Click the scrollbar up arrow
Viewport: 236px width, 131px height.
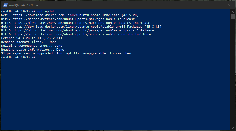coord(232,11)
